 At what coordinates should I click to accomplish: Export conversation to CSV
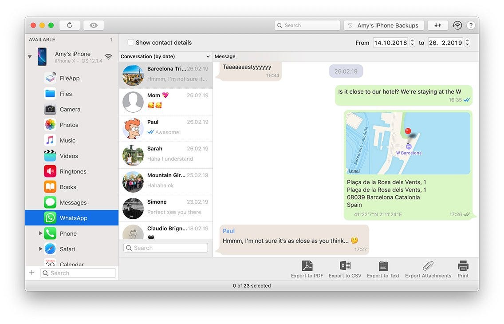[x=345, y=269]
